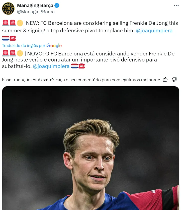Click the yellow moon emoji in the translated text
Image resolution: width=182 pixels, height=210 pixels.
20,53
